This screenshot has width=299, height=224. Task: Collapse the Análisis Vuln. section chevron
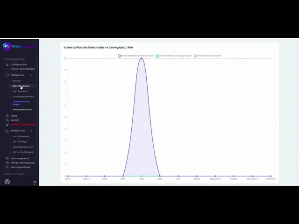(32, 131)
